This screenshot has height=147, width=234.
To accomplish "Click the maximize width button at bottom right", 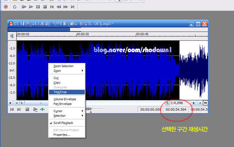I will [205, 103].
